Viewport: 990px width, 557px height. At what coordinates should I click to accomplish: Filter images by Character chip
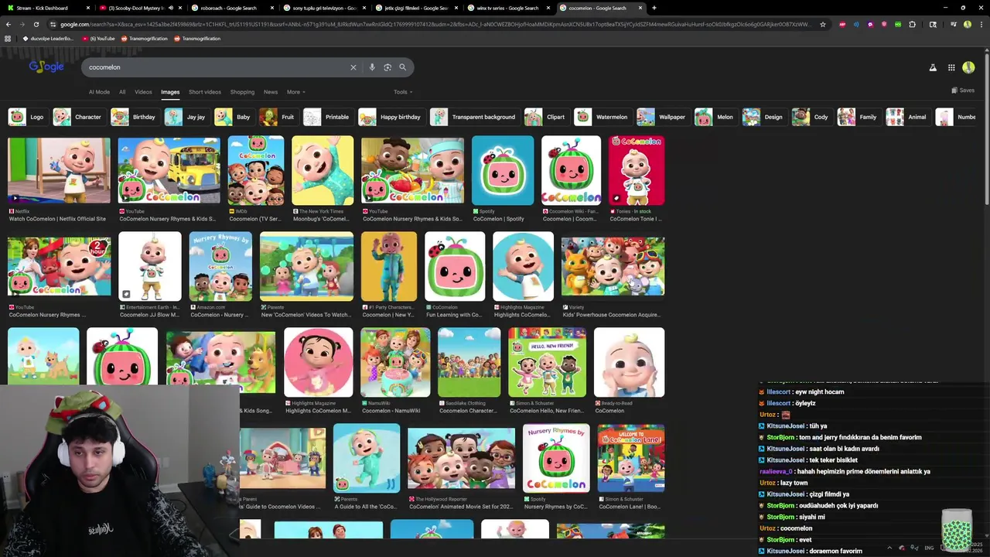click(78, 117)
